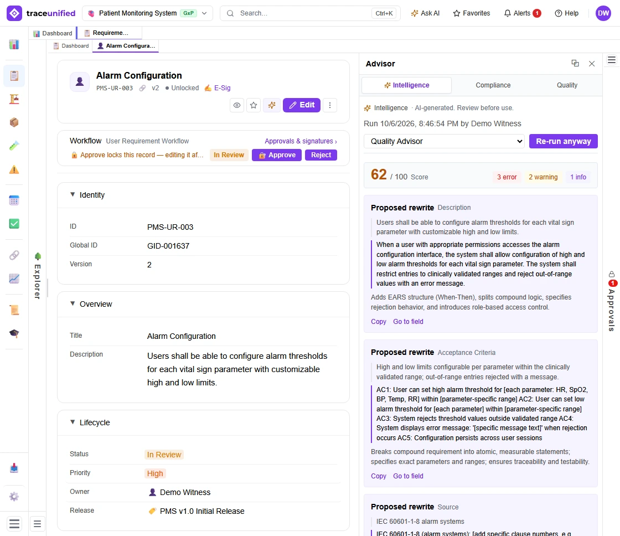Click the Approve button
Viewport: 620px width, 536px height.
pyautogui.click(x=277, y=155)
